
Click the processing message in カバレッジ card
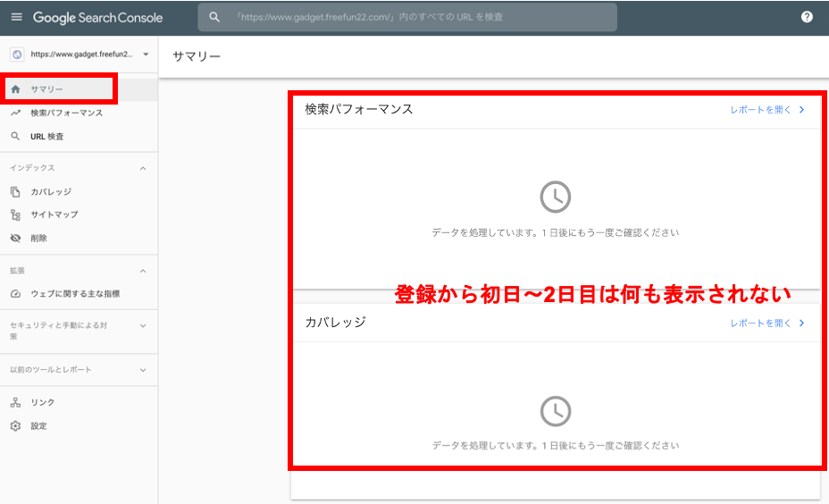point(555,446)
